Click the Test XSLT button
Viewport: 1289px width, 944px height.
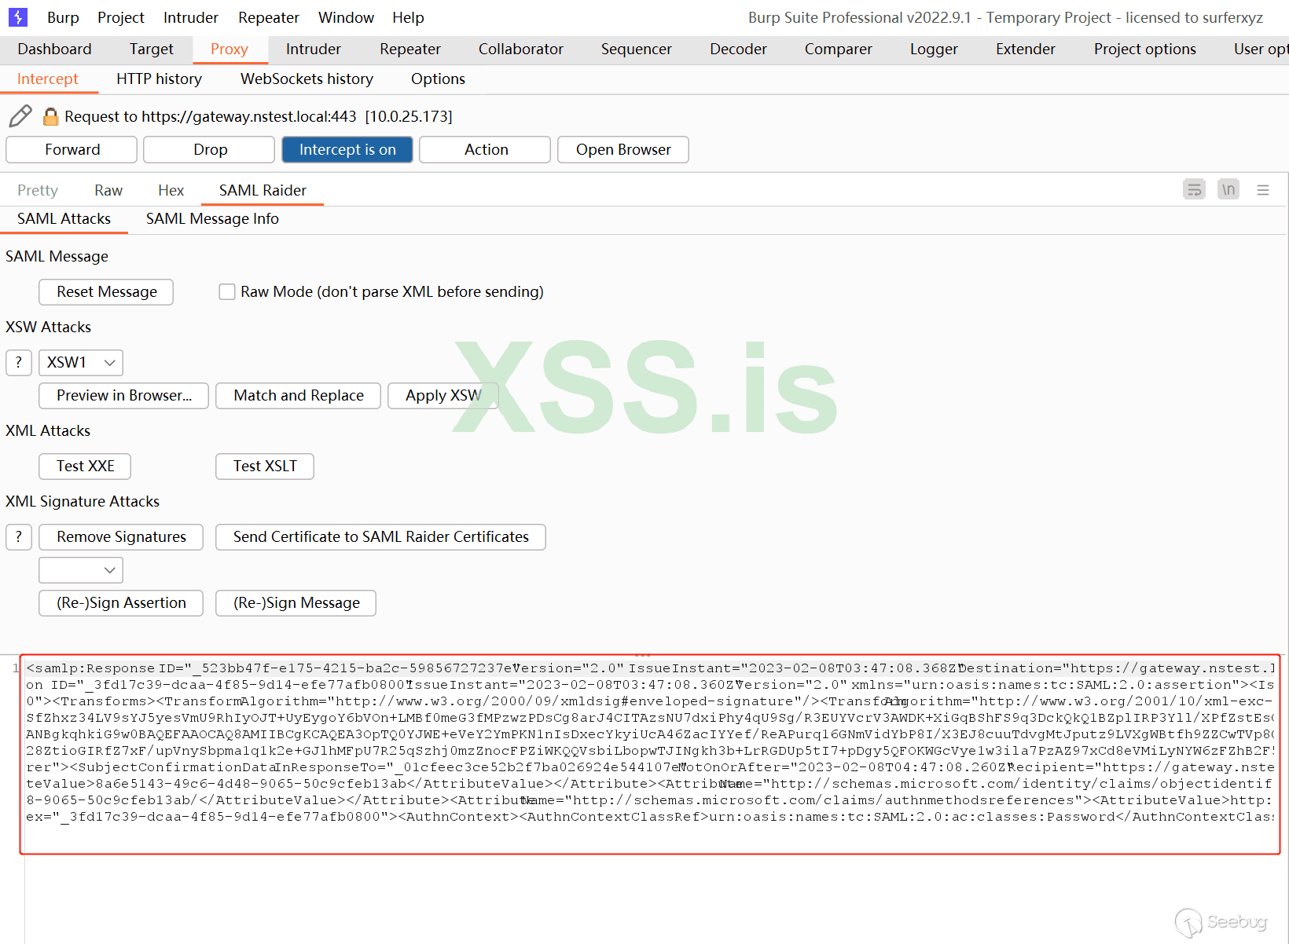tap(265, 466)
